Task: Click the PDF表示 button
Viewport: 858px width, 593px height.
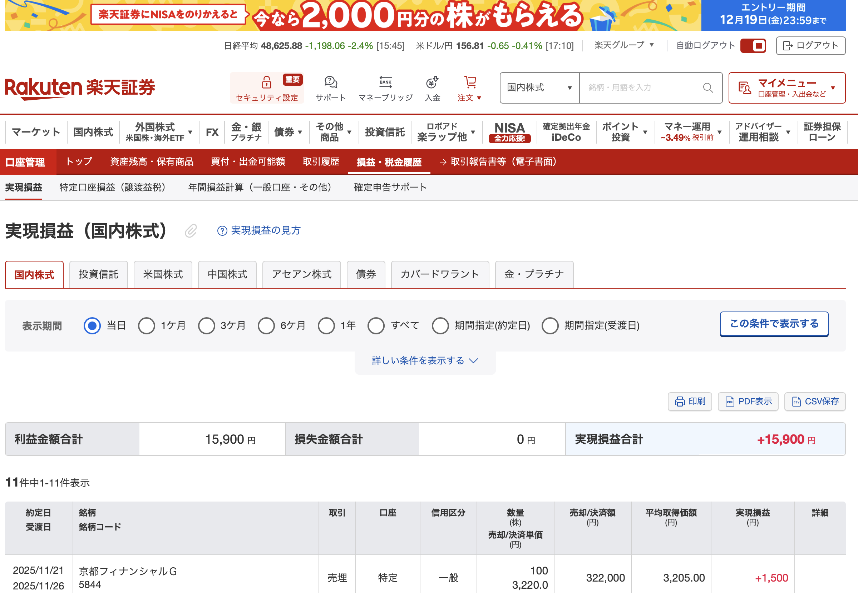Action: (x=748, y=401)
